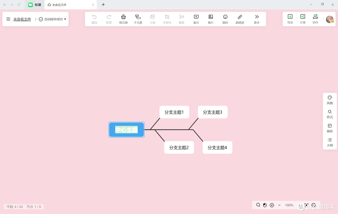Add a 备注 note

tap(196, 19)
